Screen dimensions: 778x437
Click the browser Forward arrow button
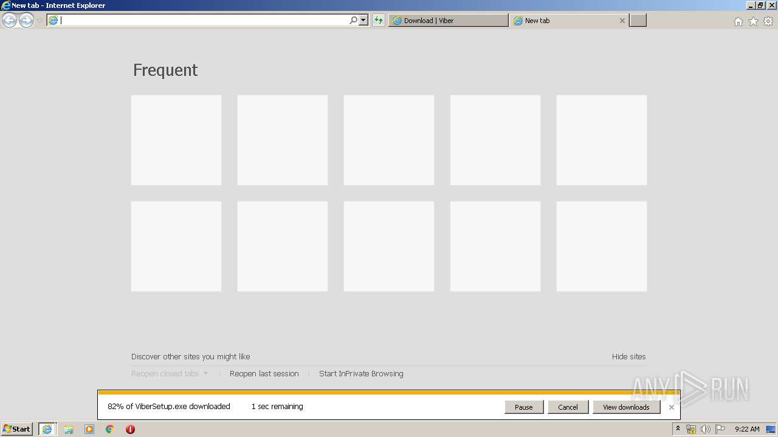click(26, 21)
